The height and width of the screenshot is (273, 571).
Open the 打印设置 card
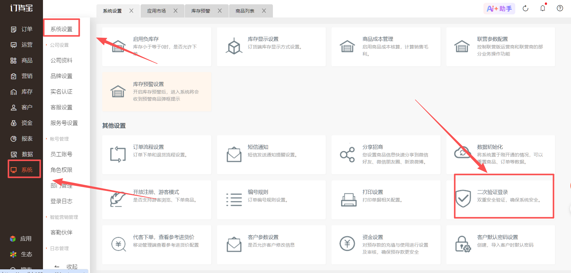point(386,200)
